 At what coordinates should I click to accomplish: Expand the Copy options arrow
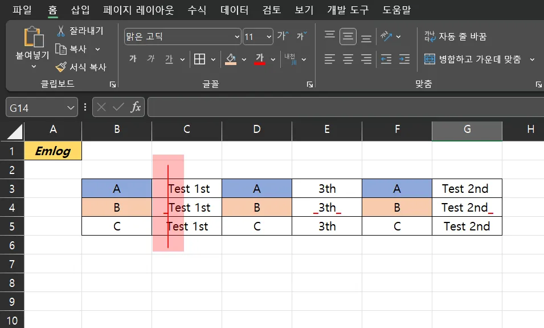97,49
